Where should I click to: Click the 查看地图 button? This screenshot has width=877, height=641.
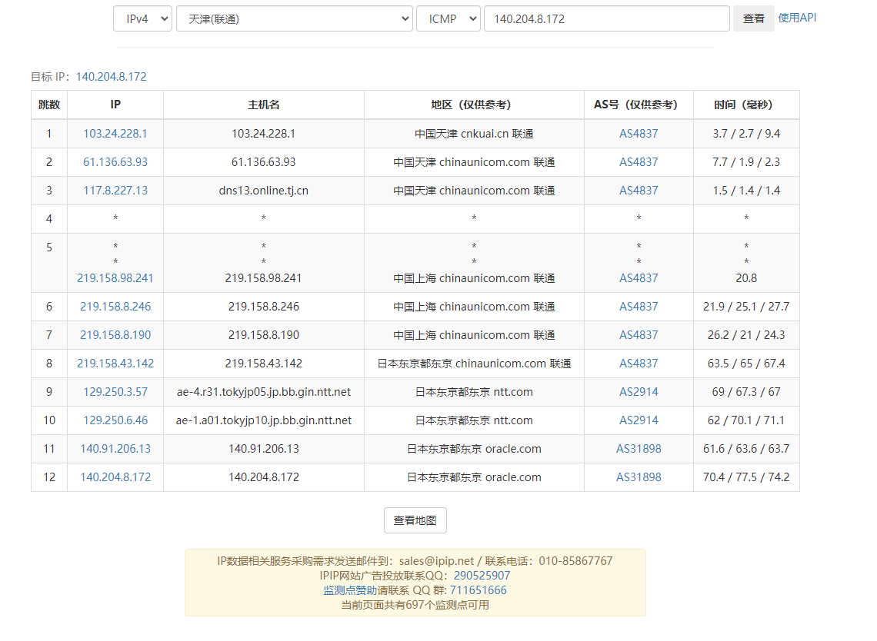pos(415,520)
